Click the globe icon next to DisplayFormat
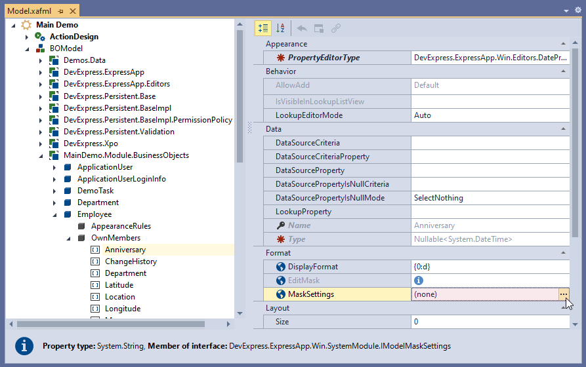This screenshot has width=586, height=367. point(281,267)
